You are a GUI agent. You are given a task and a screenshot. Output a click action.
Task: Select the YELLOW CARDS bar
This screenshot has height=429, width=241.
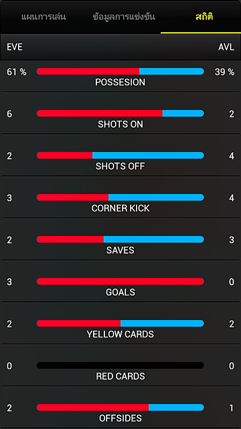tap(120, 323)
